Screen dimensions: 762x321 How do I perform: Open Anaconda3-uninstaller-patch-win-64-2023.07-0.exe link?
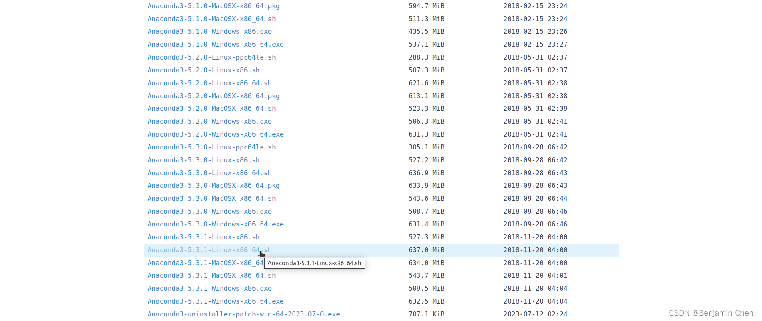[x=243, y=314]
